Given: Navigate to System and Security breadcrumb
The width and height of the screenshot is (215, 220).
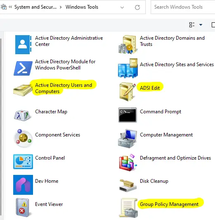Looking at the screenshot, I should point(35,7).
